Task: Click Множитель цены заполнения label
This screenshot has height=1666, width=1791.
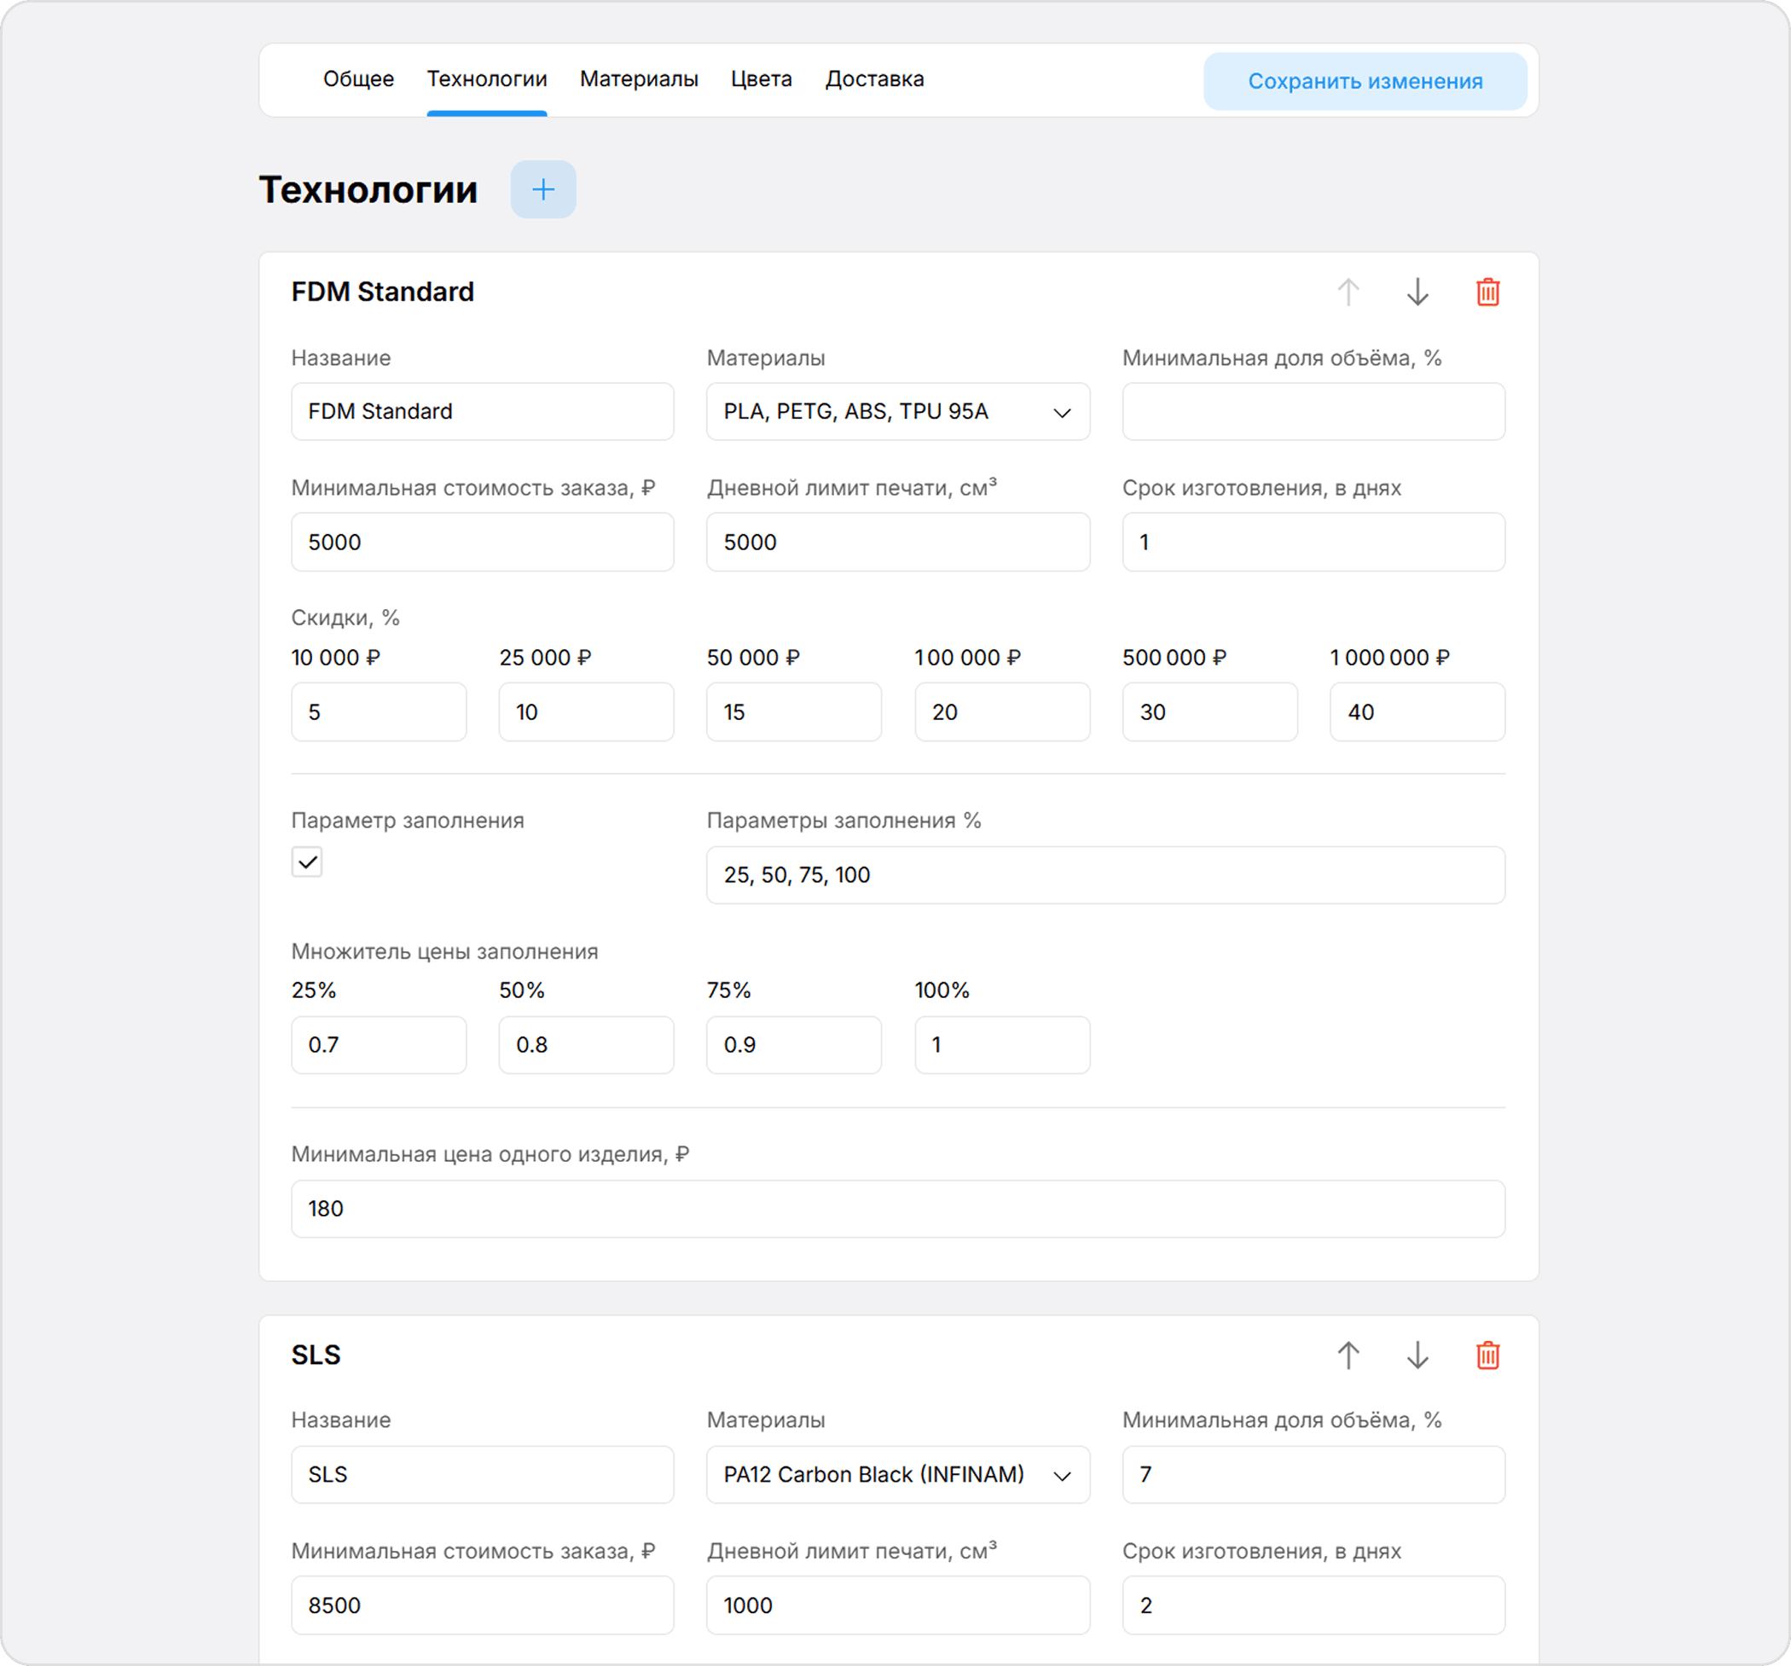Action: click(x=445, y=951)
